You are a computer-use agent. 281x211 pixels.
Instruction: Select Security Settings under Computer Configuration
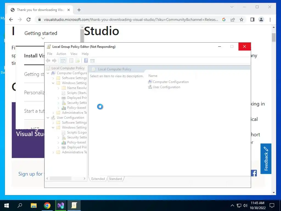click(x=77, y=103)
